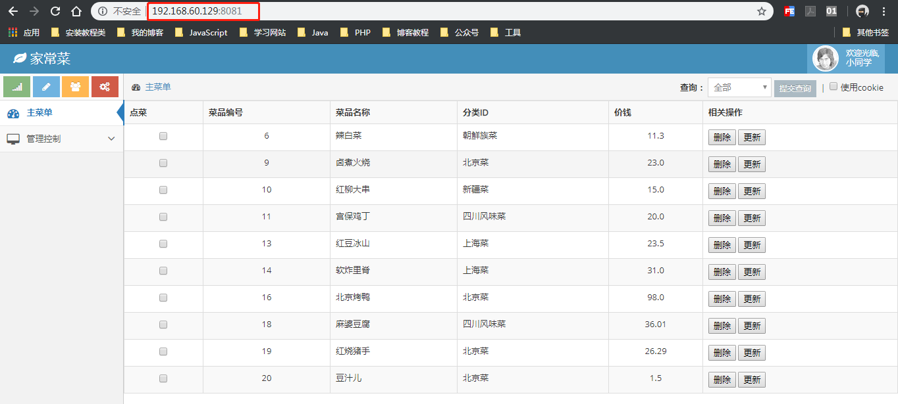Open PHP bookmark folder
The height and width of the screenshot is (404, 898).
click(x=356, y=32)
